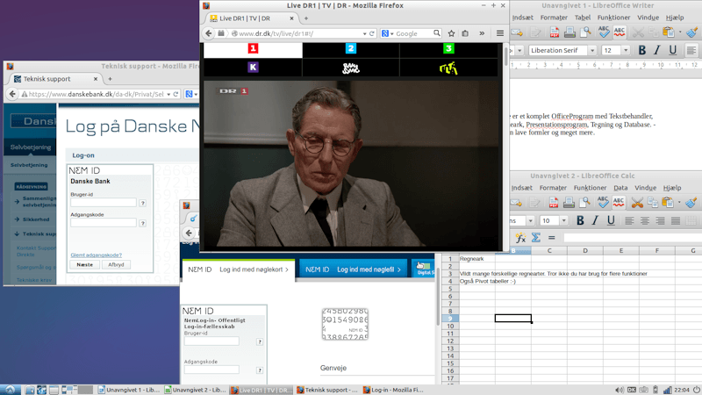Screen dimensions: 702x395
Task: Open new tab in DR Firefox window
Action: [x=306, y=18]
